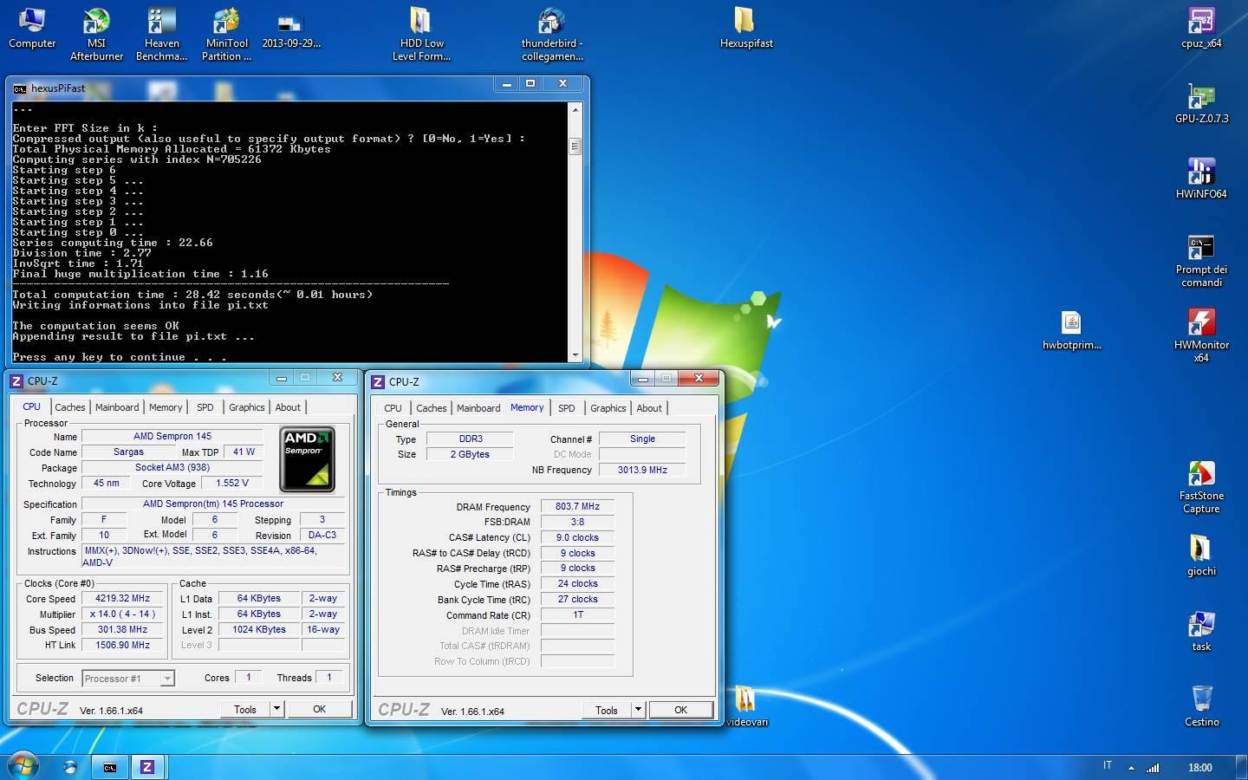The width and height of the screenshot is (1248, 780).
Task: Launch GPU-Z.0.7.3 shortcut
Action: click(x=1201, y=104)
